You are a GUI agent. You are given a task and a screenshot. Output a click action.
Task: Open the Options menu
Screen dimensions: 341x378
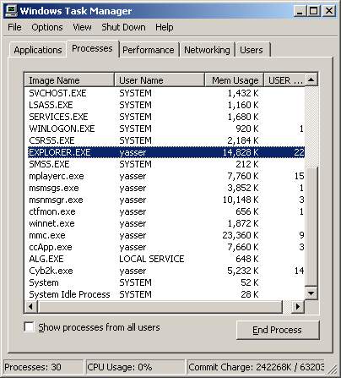[47, 27]
